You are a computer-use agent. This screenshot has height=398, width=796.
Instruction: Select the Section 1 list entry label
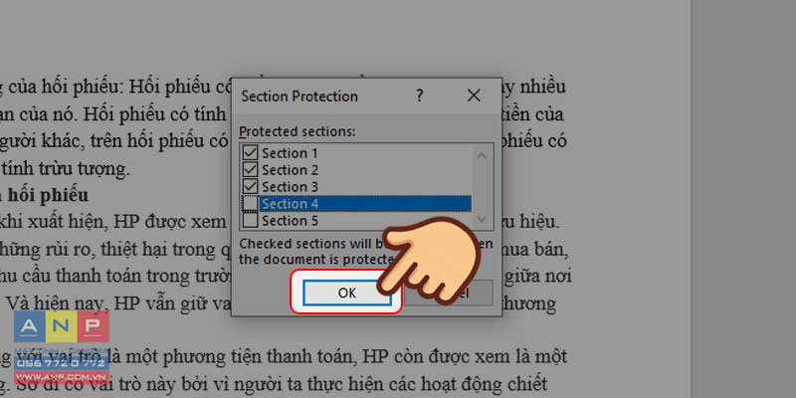pos(290,153)
